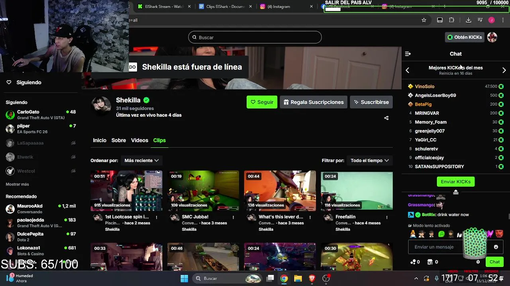Open Chrome menu three dots
The height and width of the screenshot is (286, 510).
pyautogui.click(x=503, y=20)
